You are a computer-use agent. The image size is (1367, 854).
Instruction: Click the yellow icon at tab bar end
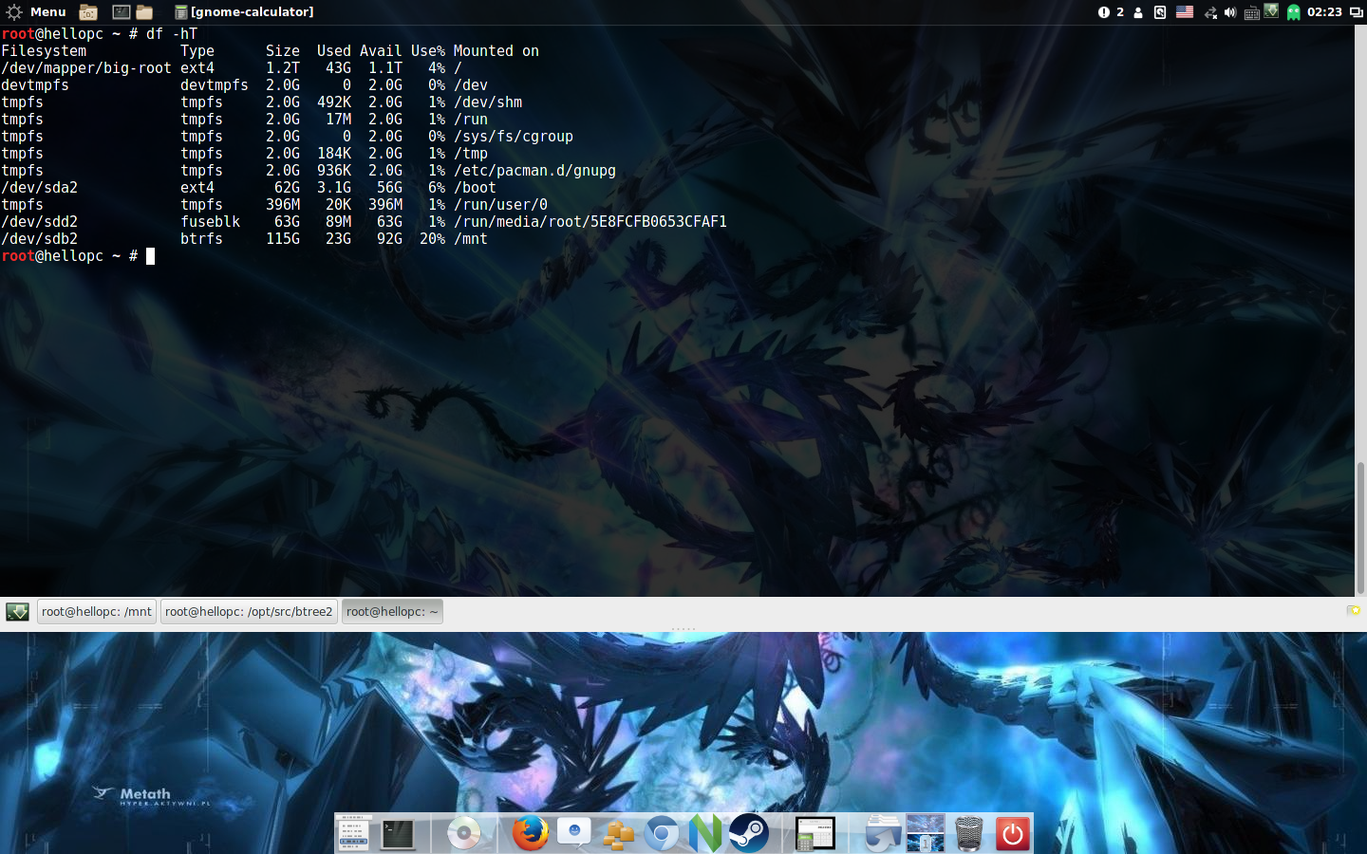(x=1354, y=610)
